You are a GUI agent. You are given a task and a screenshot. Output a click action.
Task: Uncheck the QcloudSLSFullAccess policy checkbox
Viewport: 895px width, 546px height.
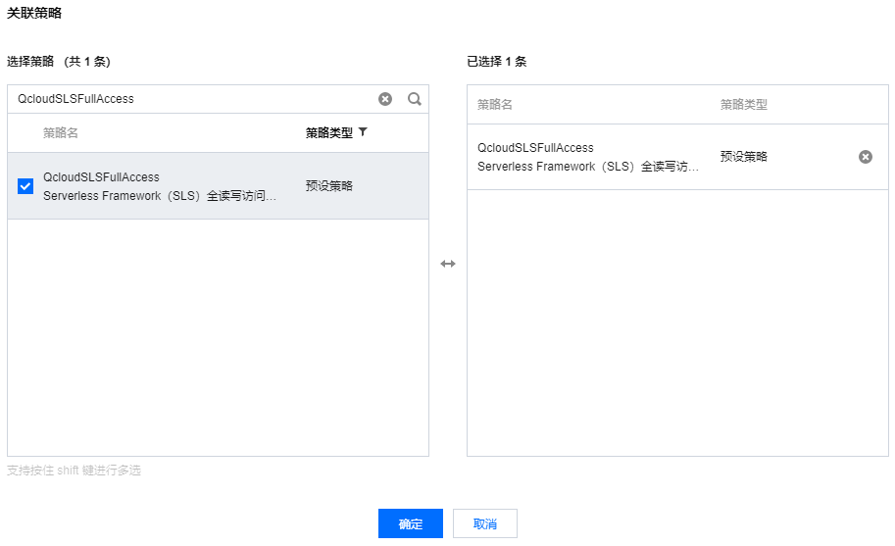(25, 186)
